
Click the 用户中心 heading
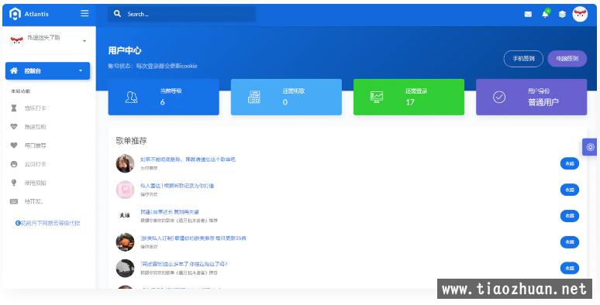tap(125, 50)
